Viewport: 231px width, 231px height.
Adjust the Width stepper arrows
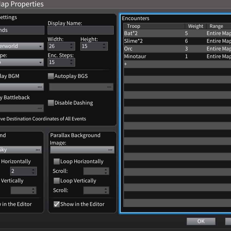tap(71, 46)
